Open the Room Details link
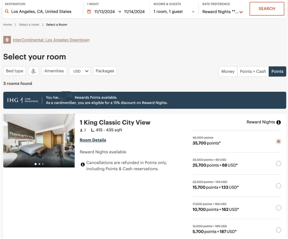The width and height of the screenshot is (288, 239). [x=93, y=140]
